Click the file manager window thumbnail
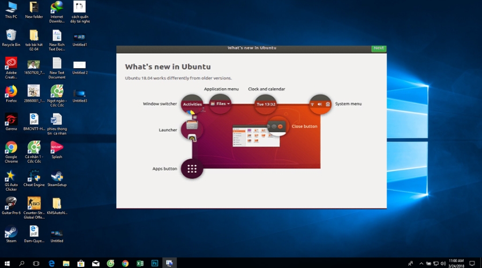 coord(251,137)
